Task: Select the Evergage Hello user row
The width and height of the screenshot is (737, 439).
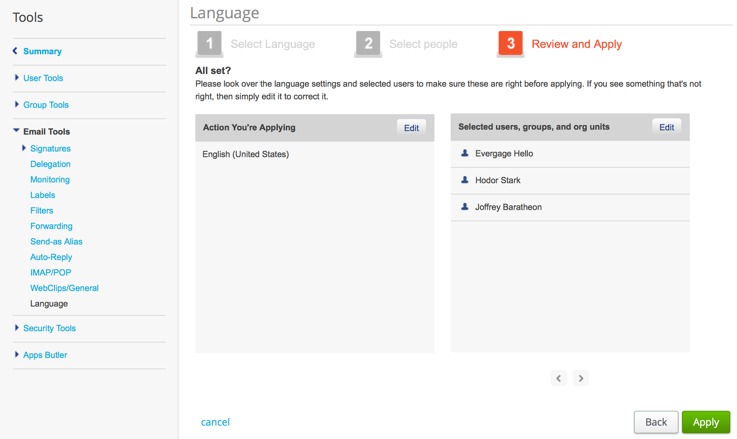Action: pyautogui.click(x=570, y=154)
